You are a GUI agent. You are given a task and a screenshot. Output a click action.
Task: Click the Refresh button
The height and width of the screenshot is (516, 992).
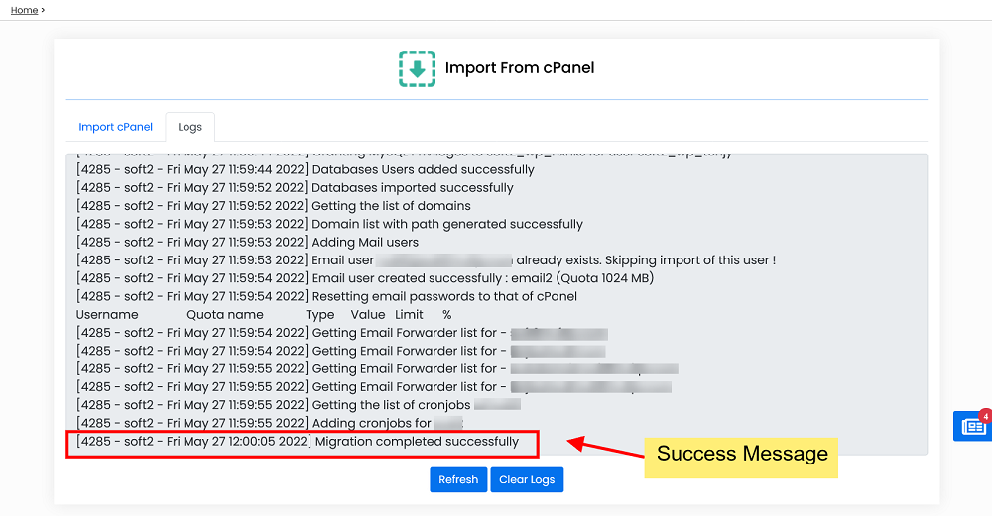coord(458,479)
